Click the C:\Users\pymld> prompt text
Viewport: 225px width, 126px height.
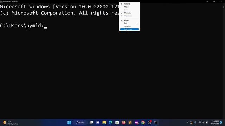[22, 26]
